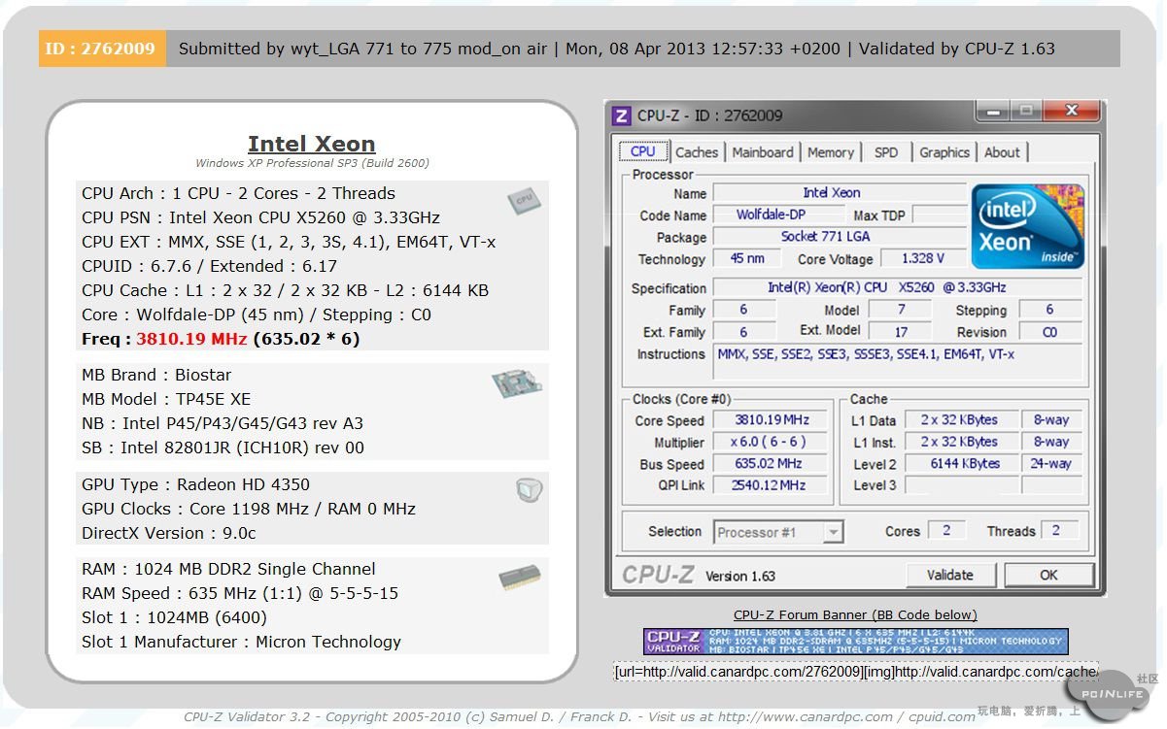Click the Cores count field
The image size is (1167, 729).
click(x=946, y=530)
